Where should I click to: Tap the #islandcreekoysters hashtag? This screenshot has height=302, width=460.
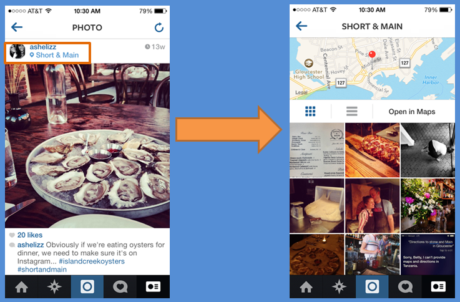92,261
